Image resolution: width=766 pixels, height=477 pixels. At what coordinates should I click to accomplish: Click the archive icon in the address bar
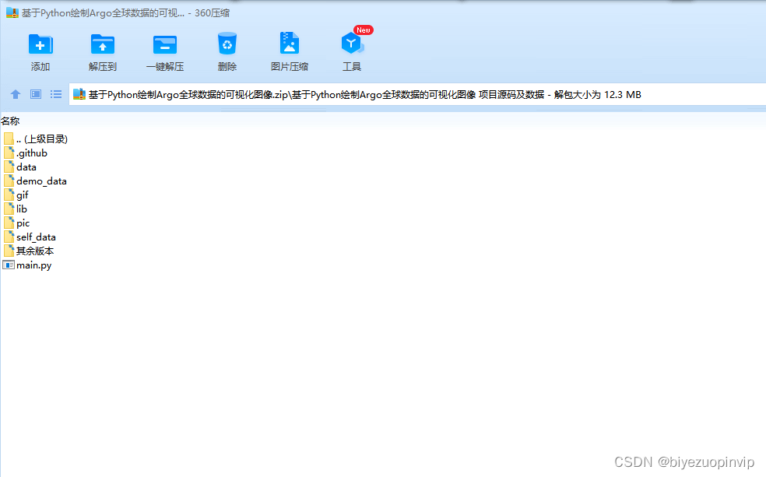pos(79,94)
